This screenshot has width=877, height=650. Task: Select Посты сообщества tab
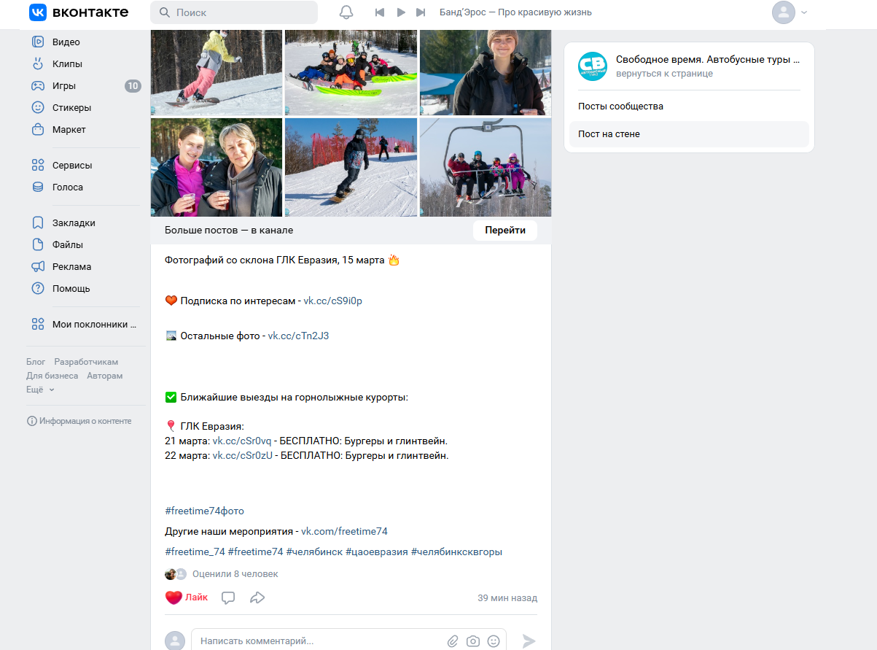pyautogui.click(x=689, y=107)
